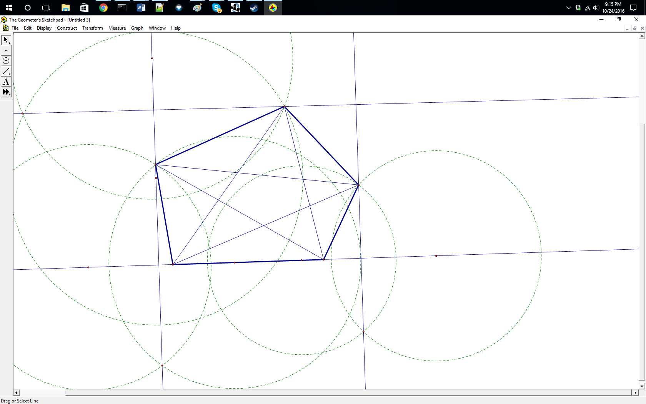The width and height of the screenshot is (646, 404).
Task: Open the Wi-Fi network tray icon
Action: (588, 8)
